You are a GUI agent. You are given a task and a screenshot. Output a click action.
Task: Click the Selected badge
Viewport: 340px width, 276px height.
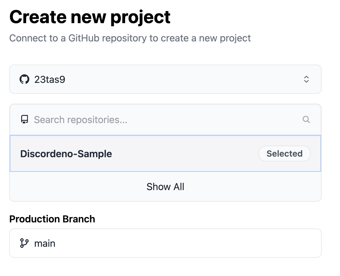pyautogui.click(x=284, y=154)
